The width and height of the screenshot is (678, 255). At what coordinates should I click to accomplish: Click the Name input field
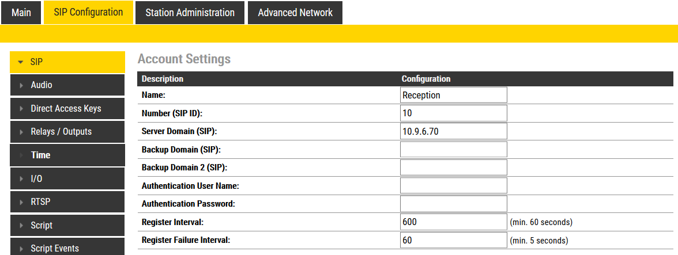coord(453,95)
